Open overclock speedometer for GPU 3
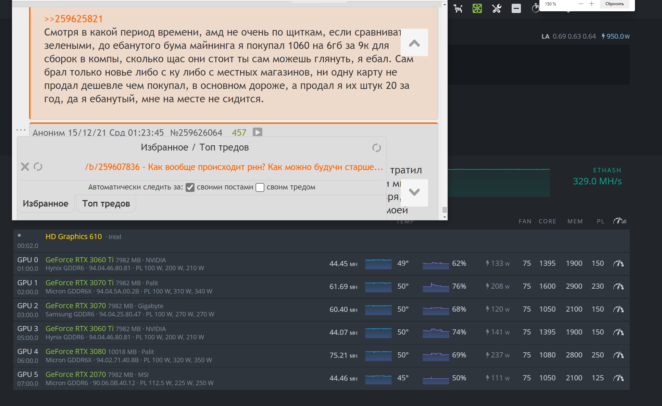662x406 pixels. (618, 332)
